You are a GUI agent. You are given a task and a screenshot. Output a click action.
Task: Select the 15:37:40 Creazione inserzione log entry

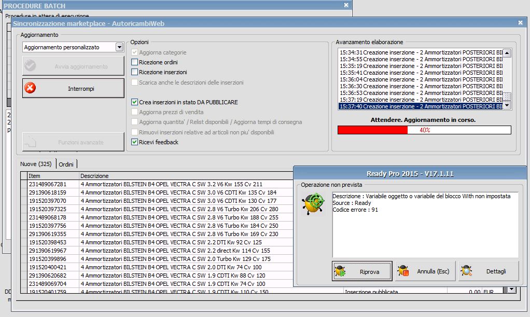[421, 106]
